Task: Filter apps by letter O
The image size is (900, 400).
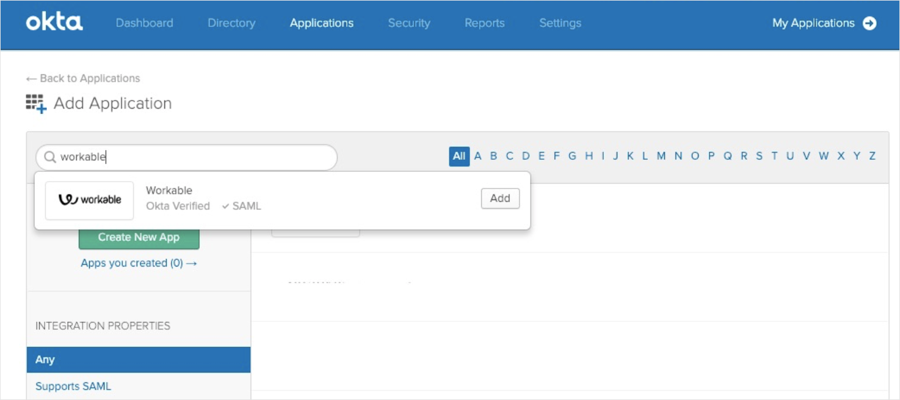Action: point(695,156)
